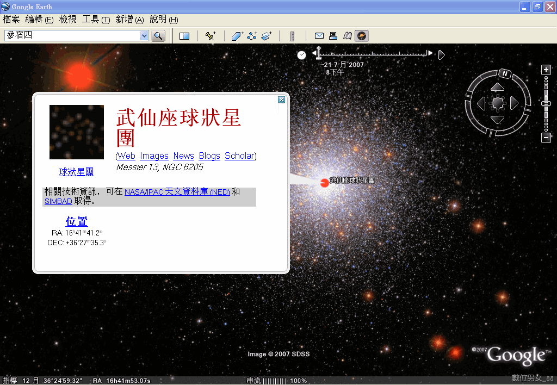This screenshot has height=385, width=557.
Task: Click the Web link in balloon
Action: click(x=126, y=156)
